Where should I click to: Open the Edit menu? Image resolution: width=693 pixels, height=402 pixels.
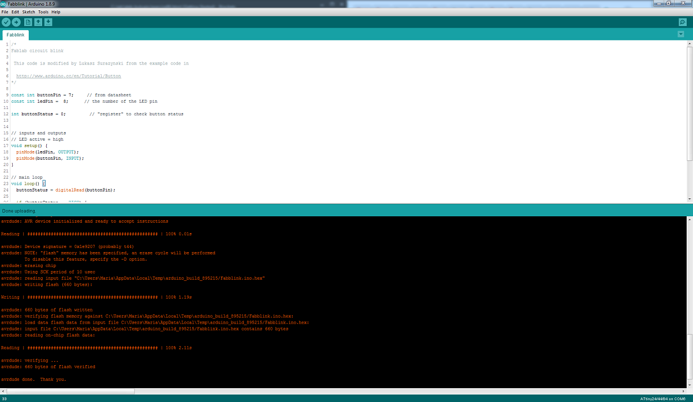[x=15, y=12]
